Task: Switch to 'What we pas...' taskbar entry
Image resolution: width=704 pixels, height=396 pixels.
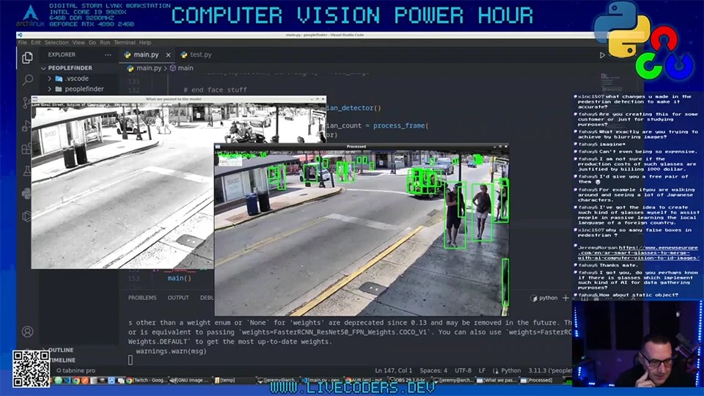Action: pyautogui.click(x=497, y=381)
